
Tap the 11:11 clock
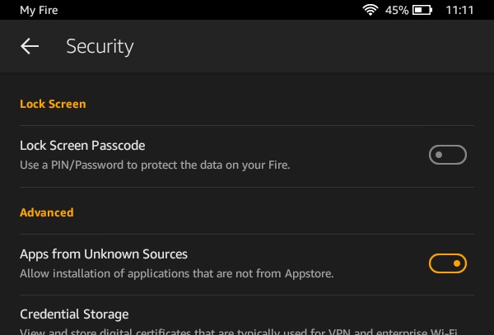pos(459,10)
